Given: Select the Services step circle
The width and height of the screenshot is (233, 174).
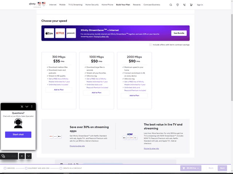Looking at the screenshot, I should [5, 168].
